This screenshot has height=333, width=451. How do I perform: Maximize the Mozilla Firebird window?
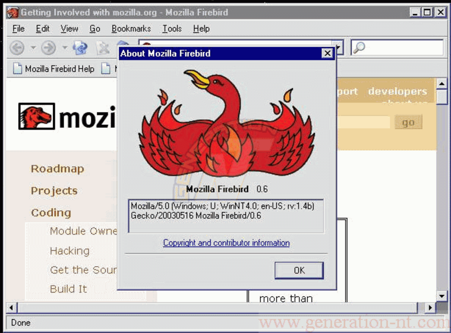(428, 13)
